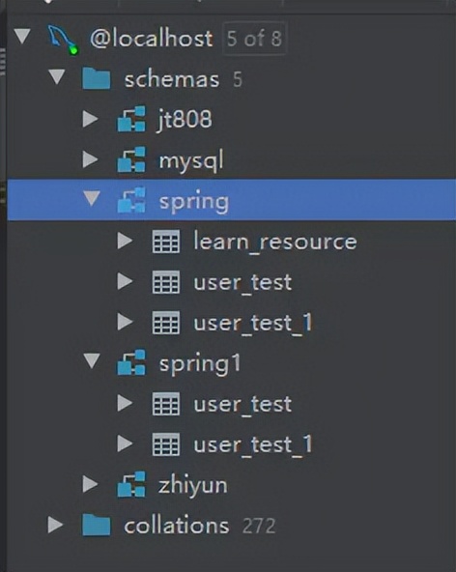Expand the zhiyun schema
The image size is (456, 572).
(90, 484)
